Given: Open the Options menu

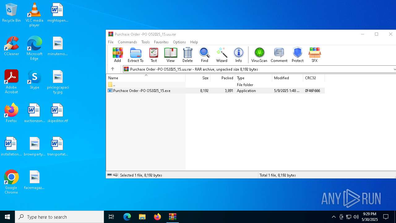Looking at the screenshot, I should click(x=179, y=42).
